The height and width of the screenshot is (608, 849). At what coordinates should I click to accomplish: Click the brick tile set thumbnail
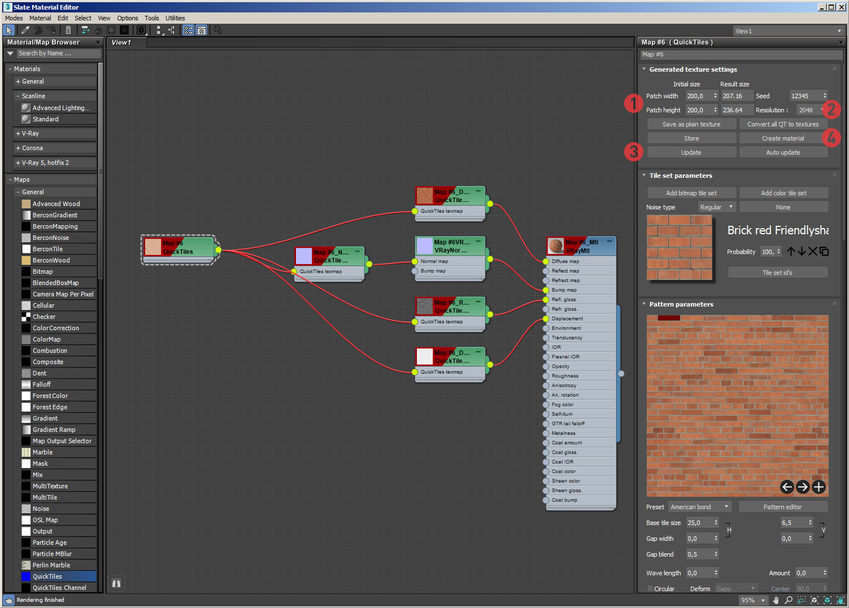pos(680,247)
